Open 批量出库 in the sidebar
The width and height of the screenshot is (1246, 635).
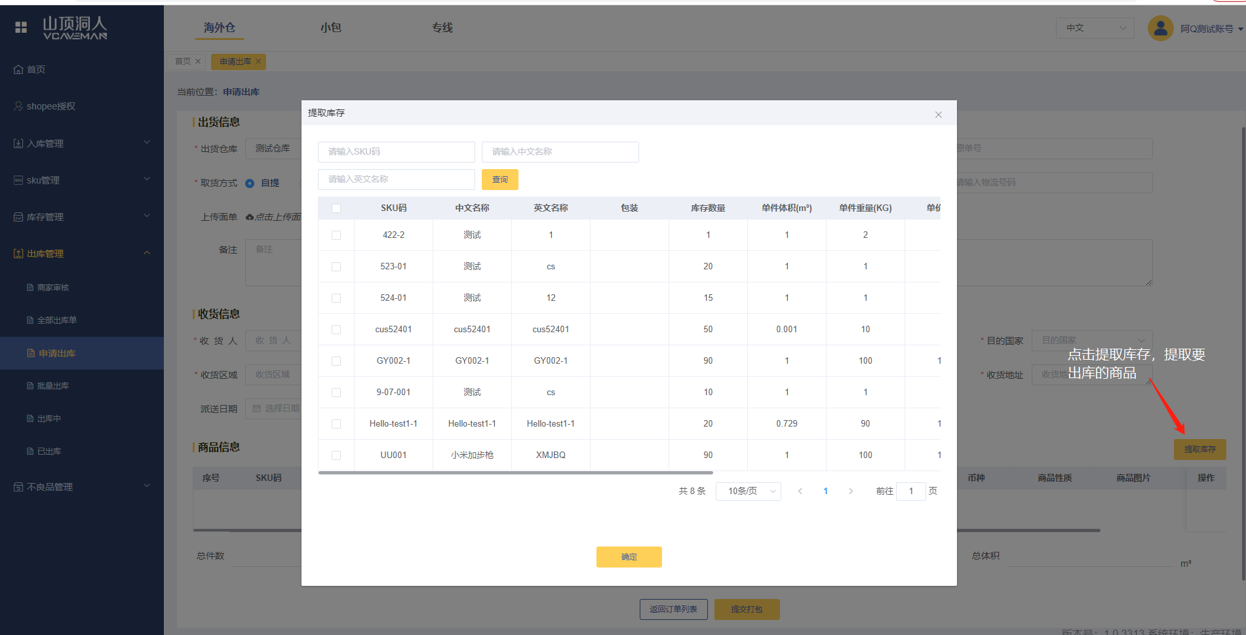point(52,386)
